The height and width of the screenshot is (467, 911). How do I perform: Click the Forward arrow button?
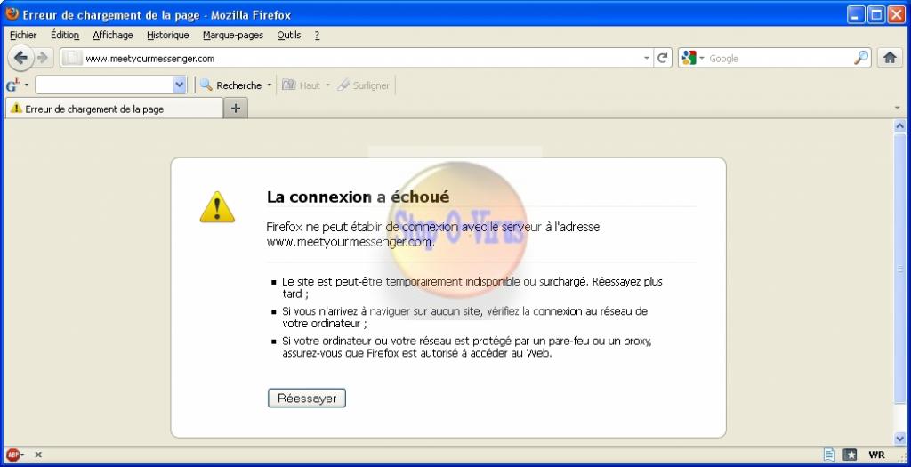(43, 58)
